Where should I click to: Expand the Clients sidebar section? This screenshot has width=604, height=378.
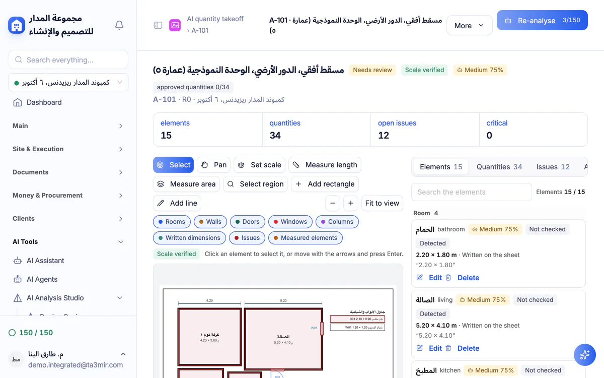68,219
